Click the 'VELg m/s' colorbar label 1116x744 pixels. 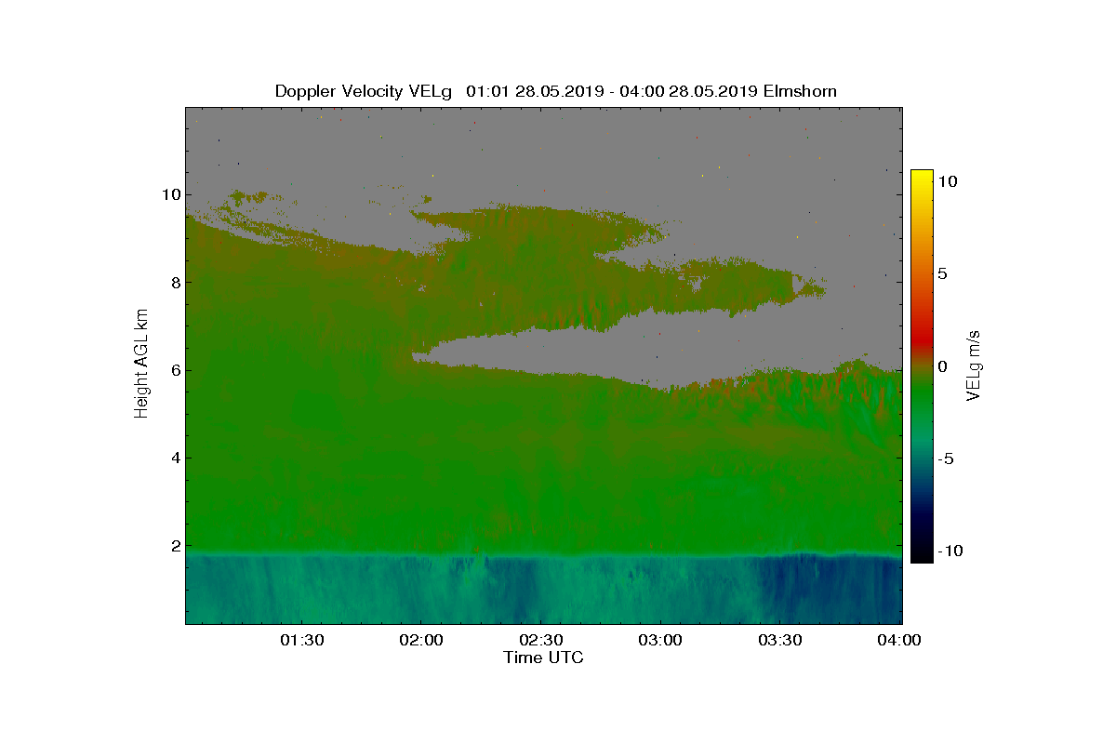click(x=974, y=365)
